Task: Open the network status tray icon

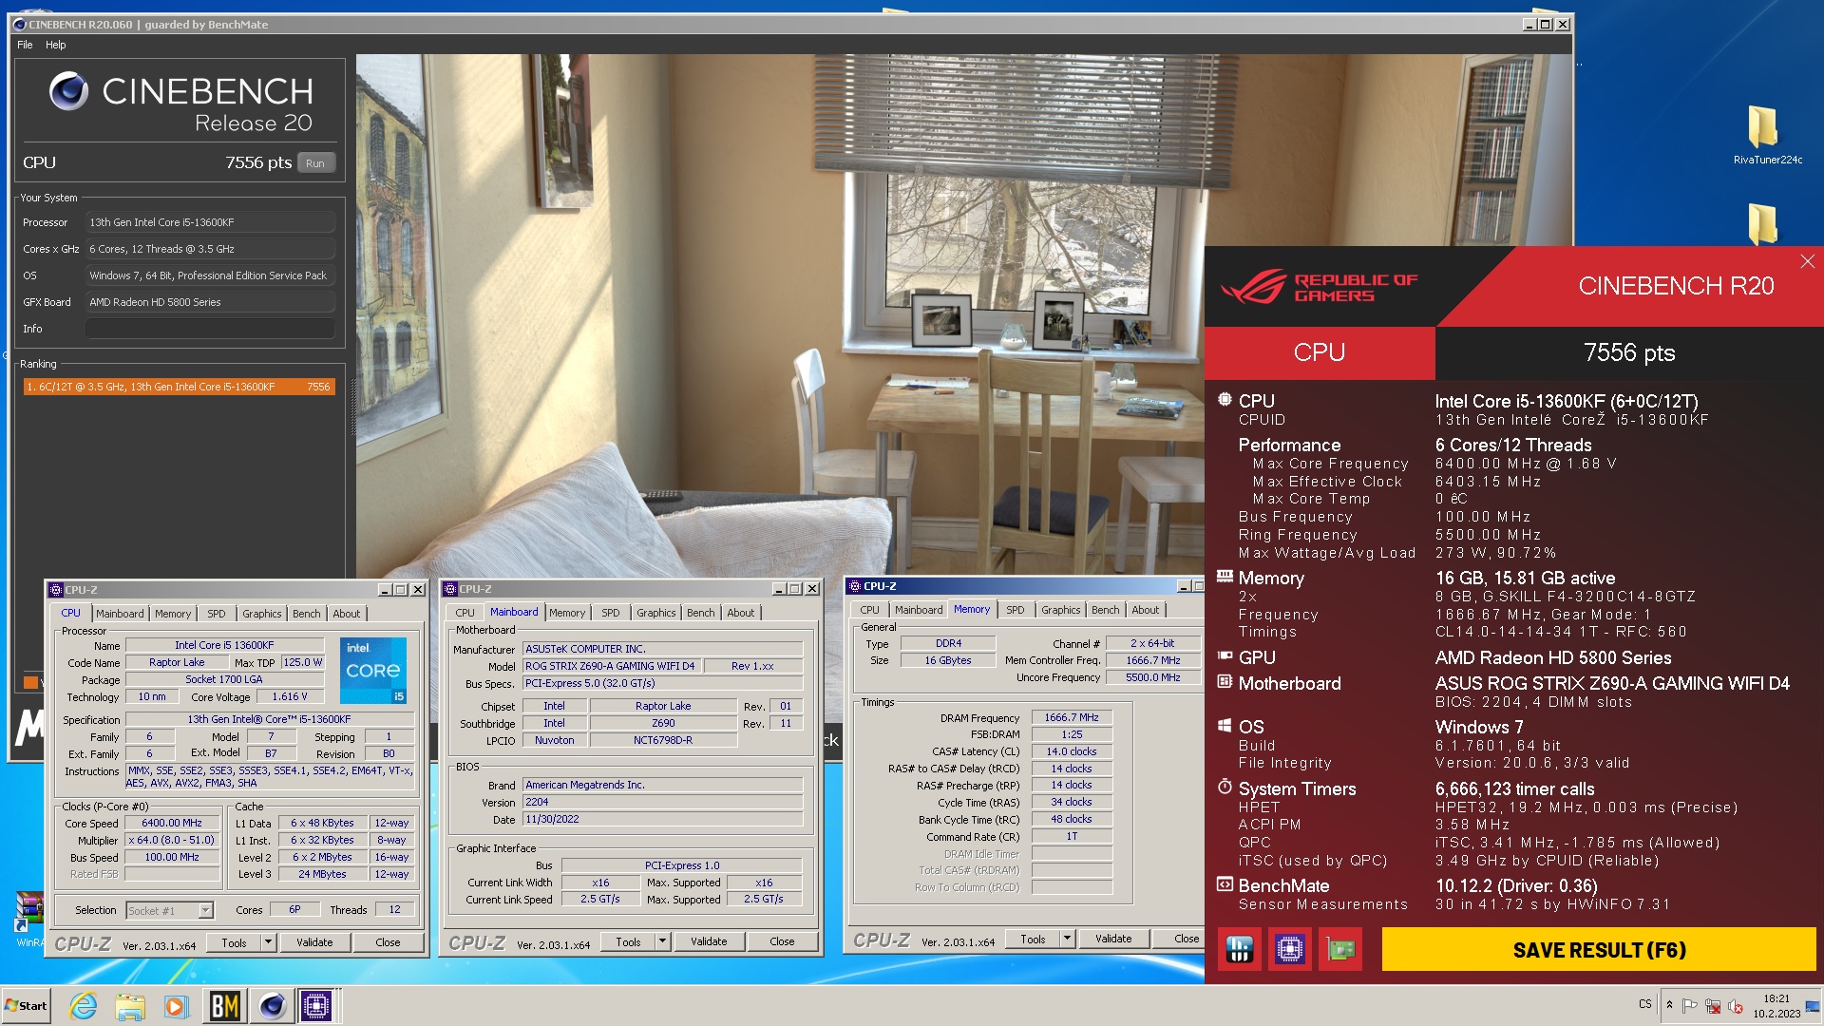Action: pos(1713,1006)
